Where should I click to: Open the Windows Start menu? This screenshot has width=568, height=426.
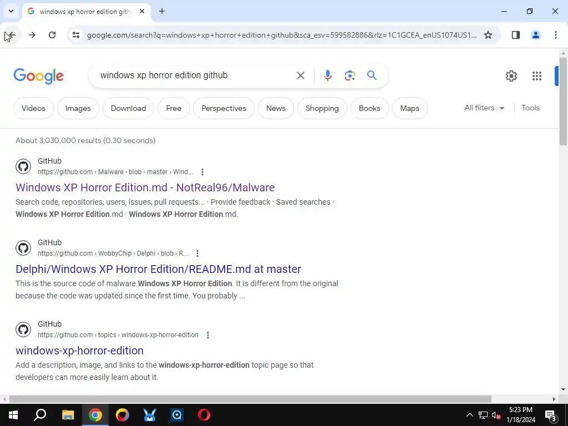(x=13, y=415)
